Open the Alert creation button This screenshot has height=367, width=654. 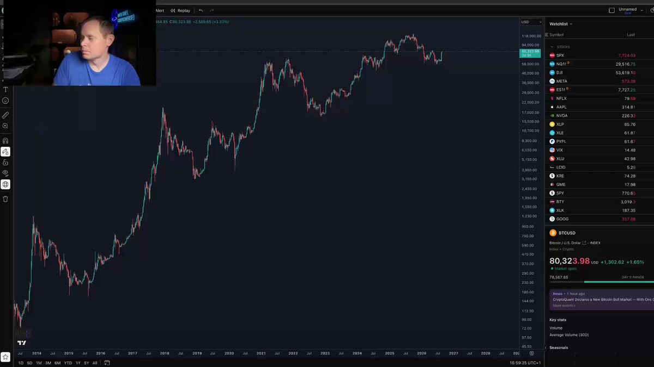point(159,10)
